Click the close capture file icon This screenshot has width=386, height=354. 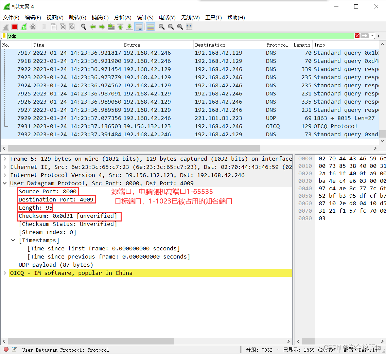(x=63, y=27)
